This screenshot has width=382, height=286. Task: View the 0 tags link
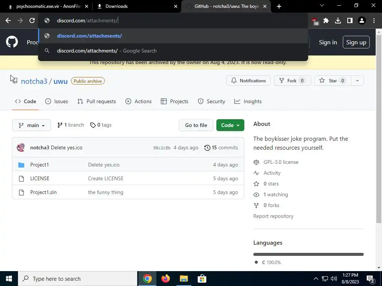[101, 125]
